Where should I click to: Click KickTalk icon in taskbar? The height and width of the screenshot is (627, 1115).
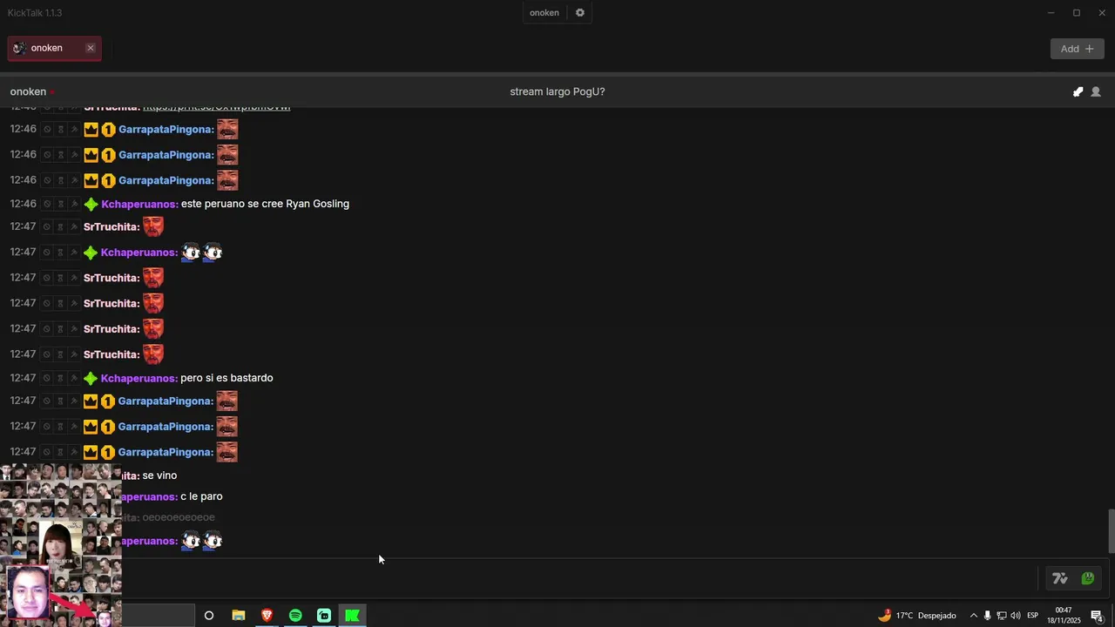tap(352, 616)
